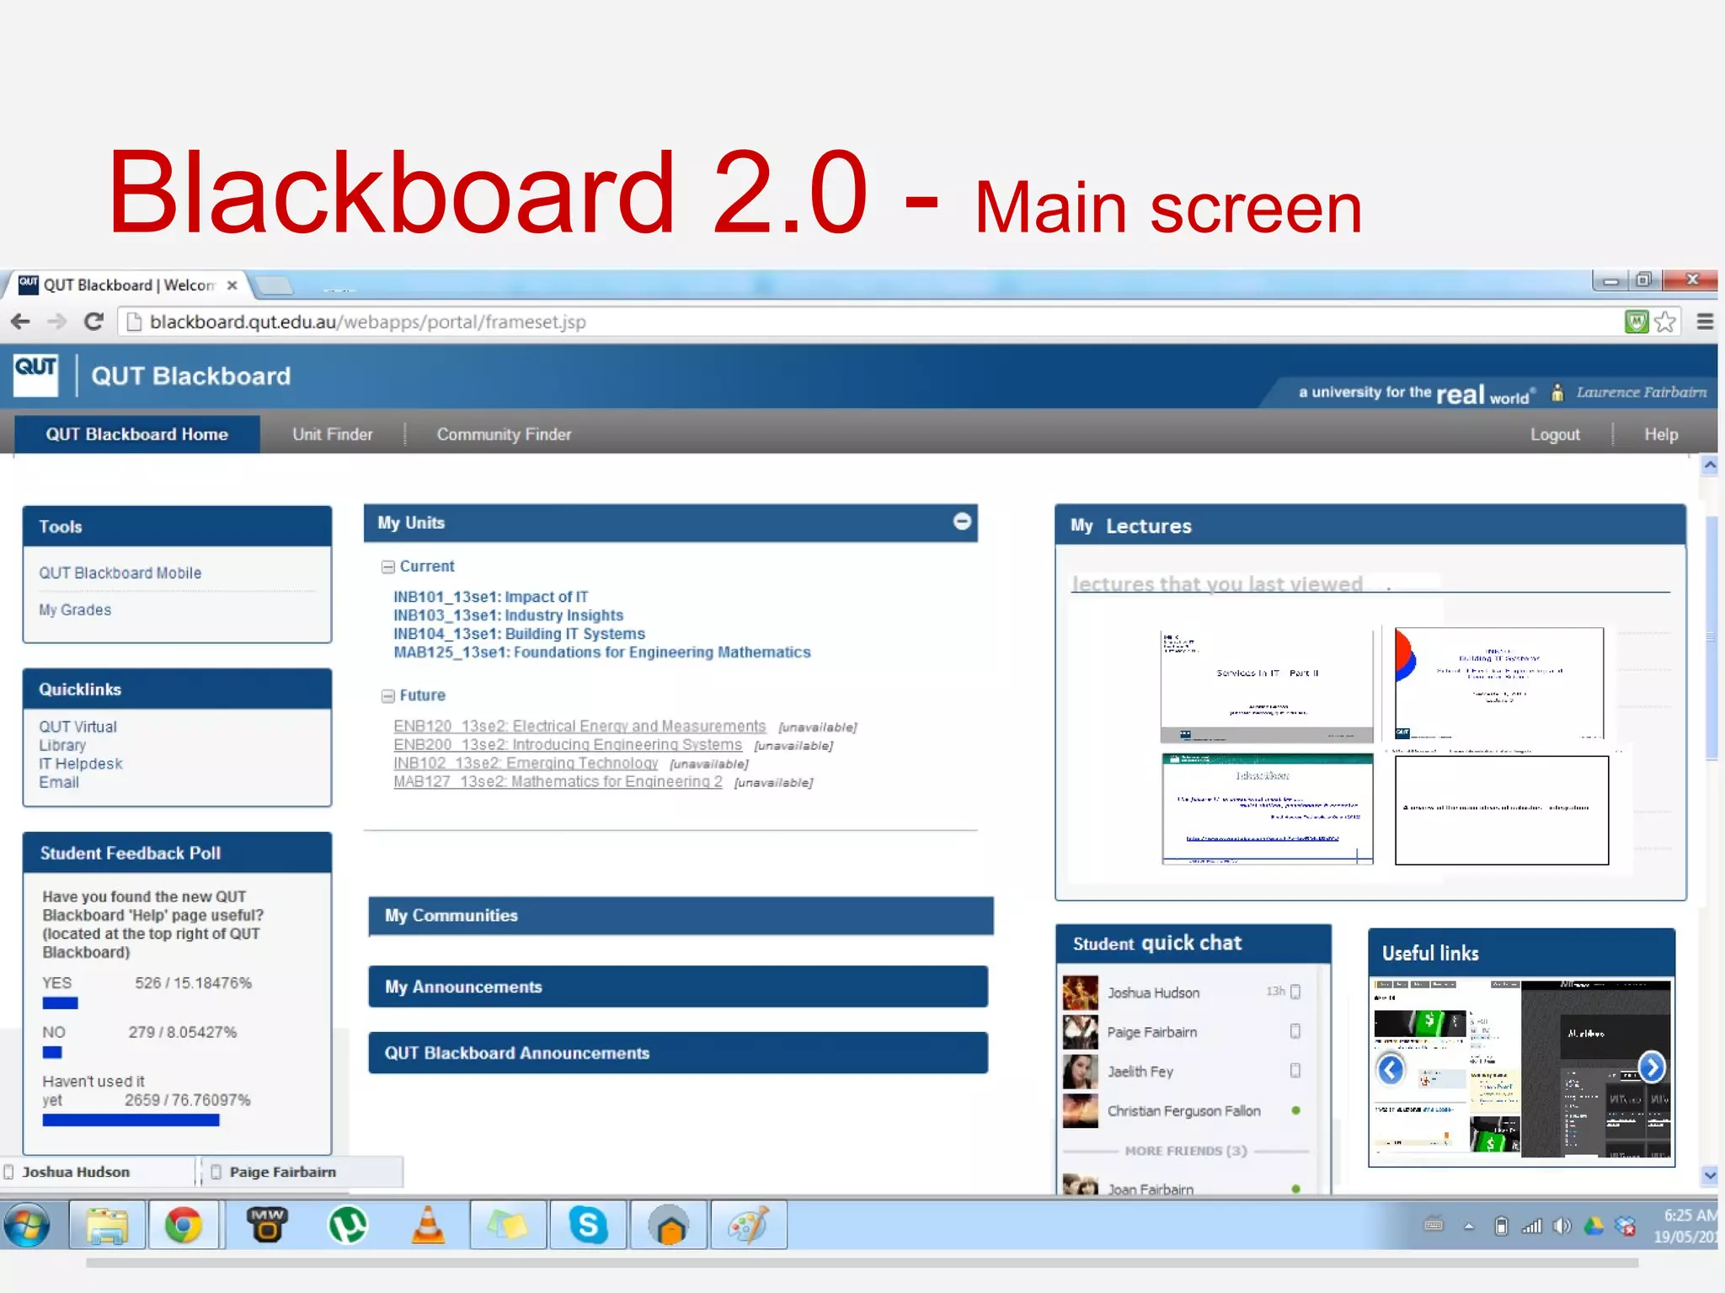Expand the My Communities panel
Screen dimensions: 1725x1293
[x=681, y=915]
